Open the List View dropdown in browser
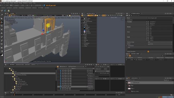 pyautogui.click(x=63, y=66)
